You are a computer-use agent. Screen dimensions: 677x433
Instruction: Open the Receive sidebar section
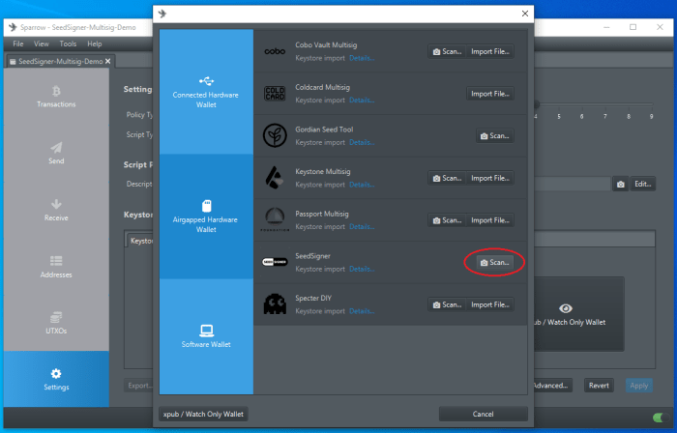point(55,210)
